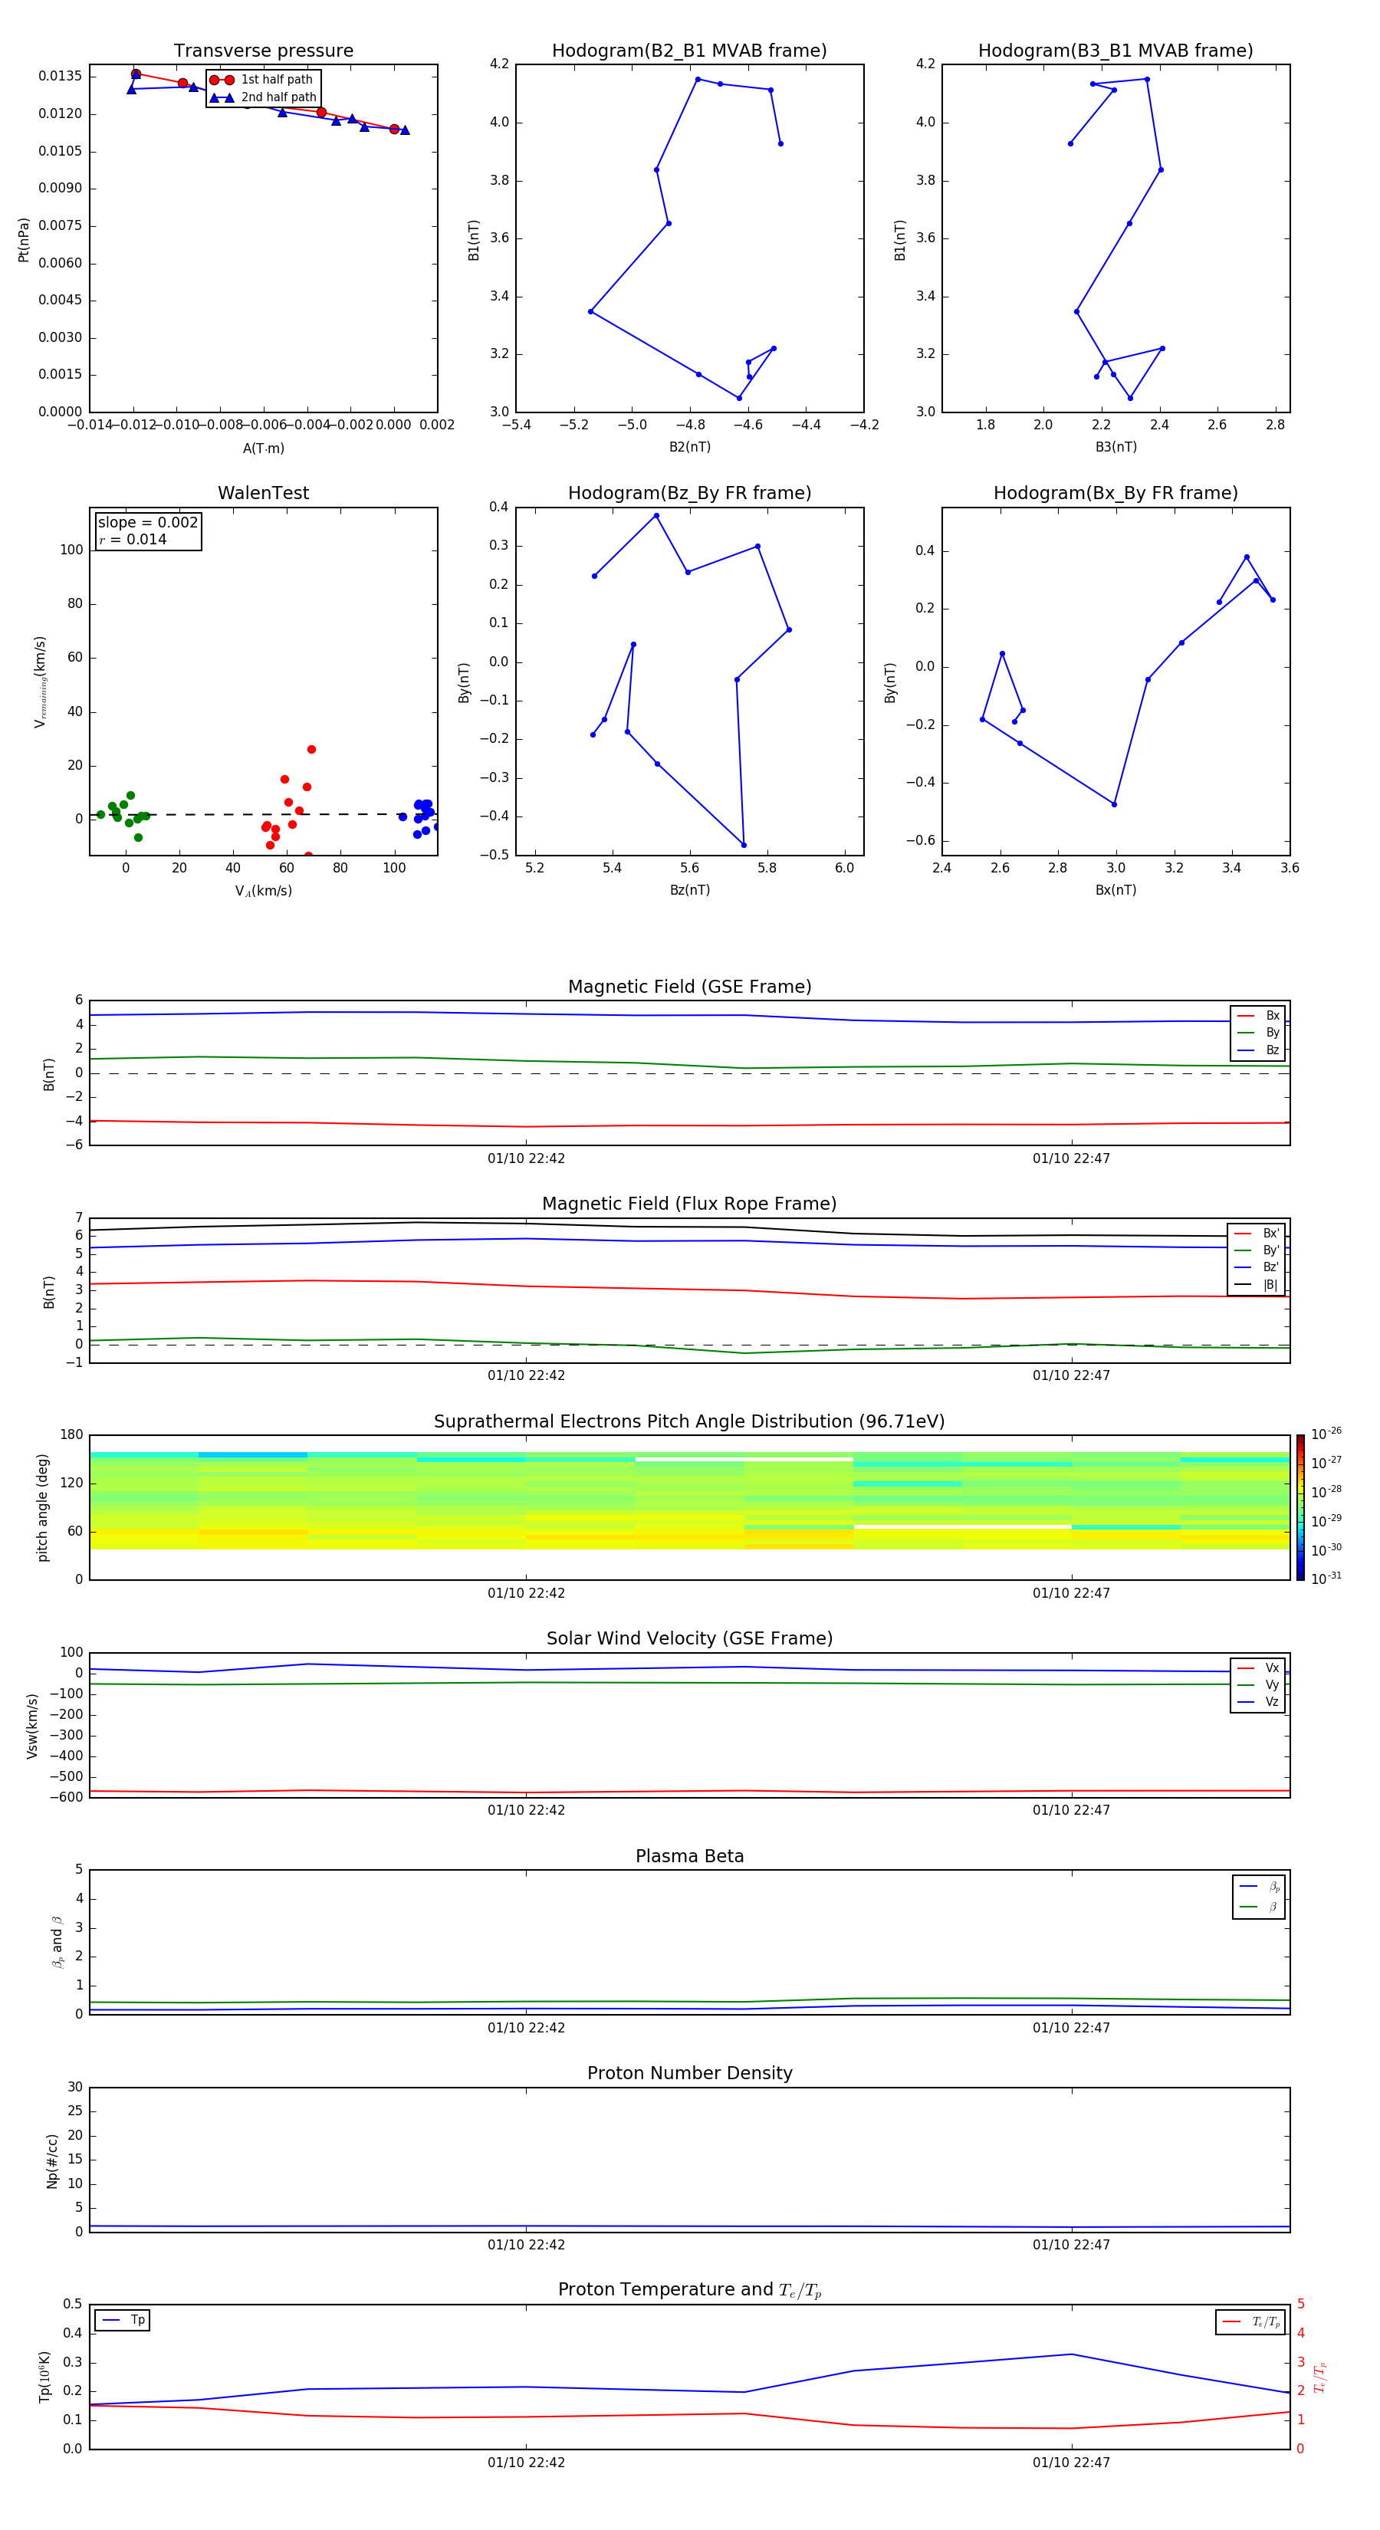Click the '01/10 22:47' tick under Proton Temperature plot
Screen dimensions: 1380x2530
[1070, 2463]
